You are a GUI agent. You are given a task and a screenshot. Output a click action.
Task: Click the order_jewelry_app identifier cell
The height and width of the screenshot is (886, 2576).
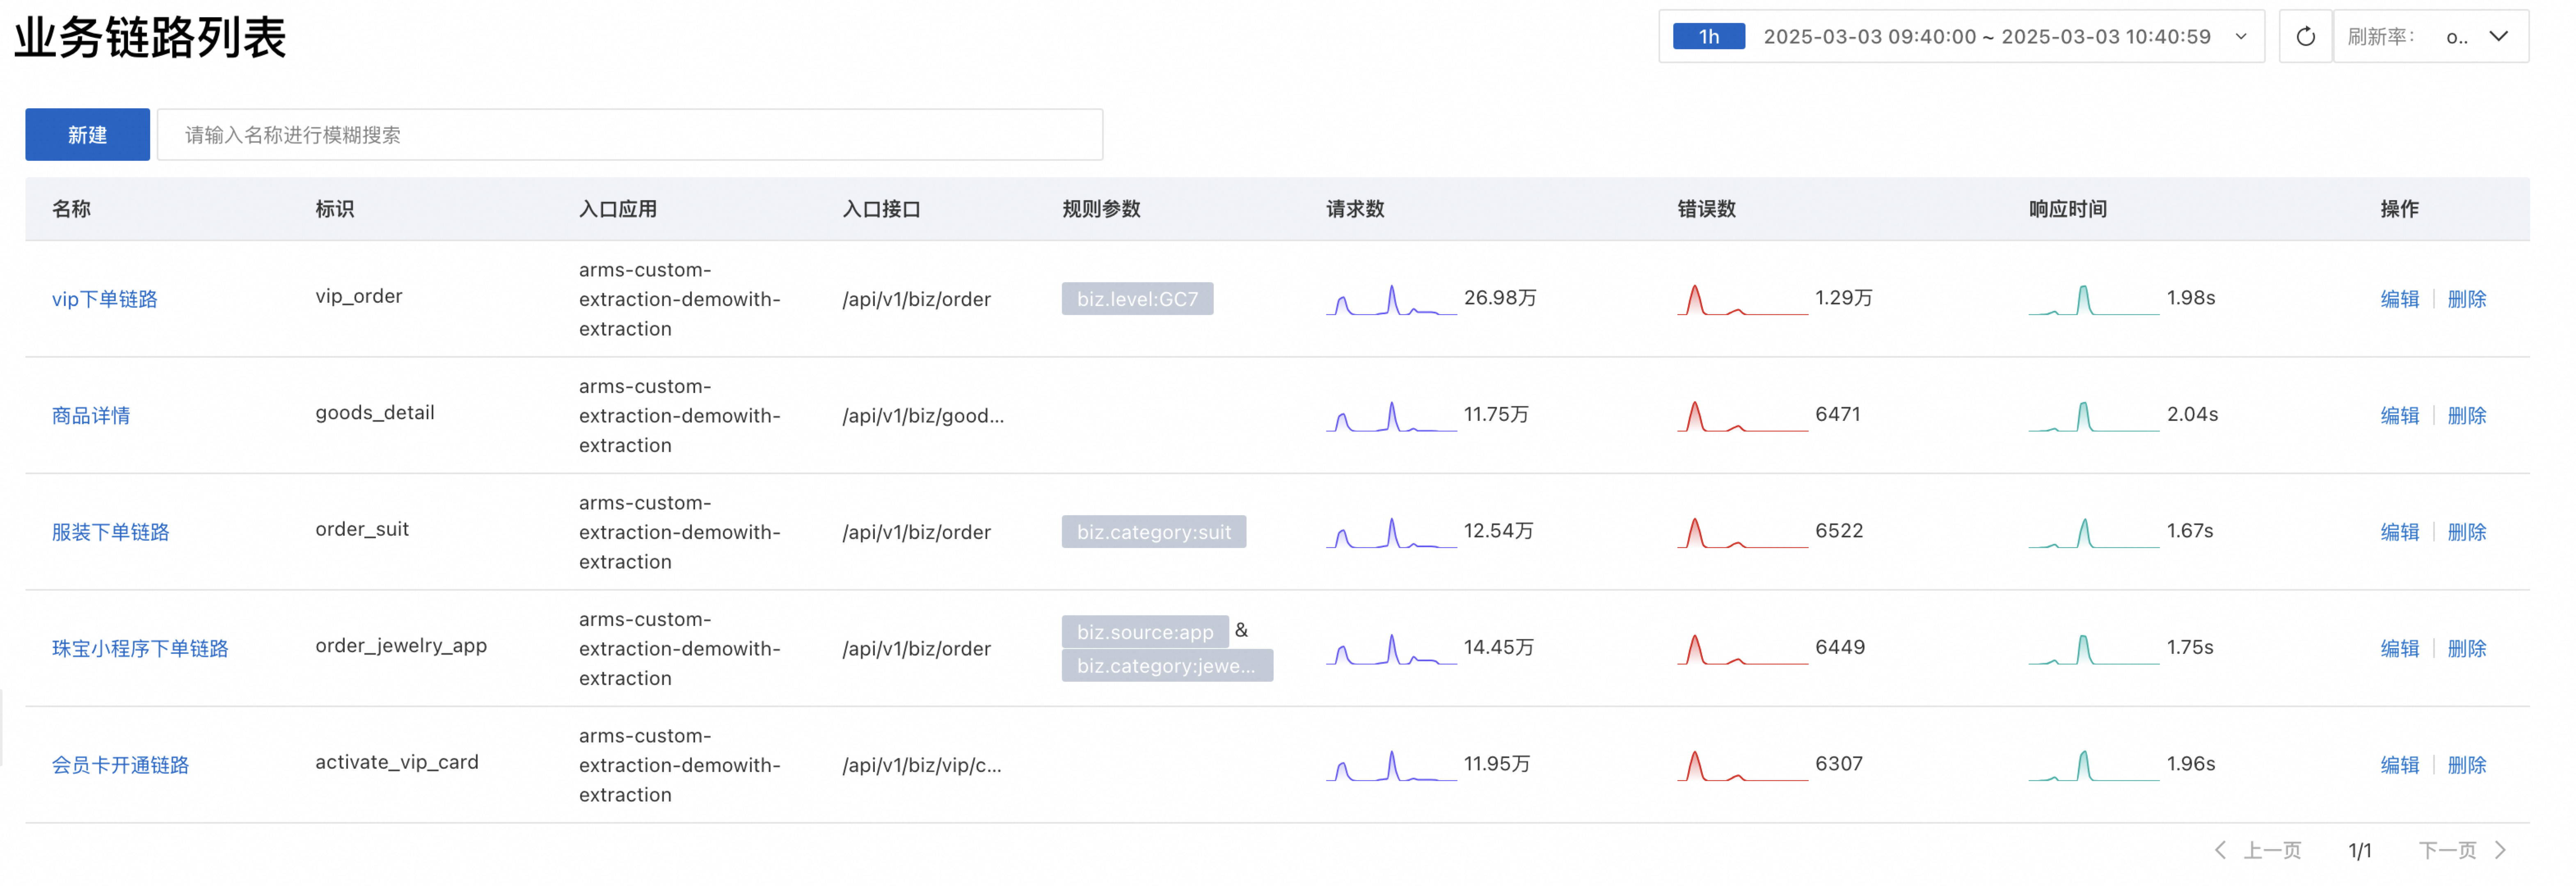(x=401, y=646)
